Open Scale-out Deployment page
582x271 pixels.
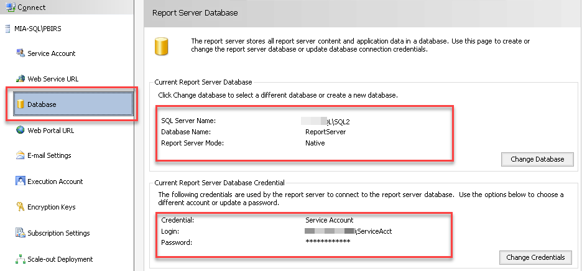(60, 259)
